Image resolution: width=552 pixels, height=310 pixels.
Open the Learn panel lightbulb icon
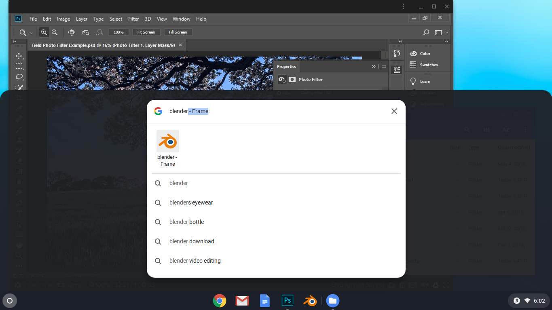tap(413, 81)
